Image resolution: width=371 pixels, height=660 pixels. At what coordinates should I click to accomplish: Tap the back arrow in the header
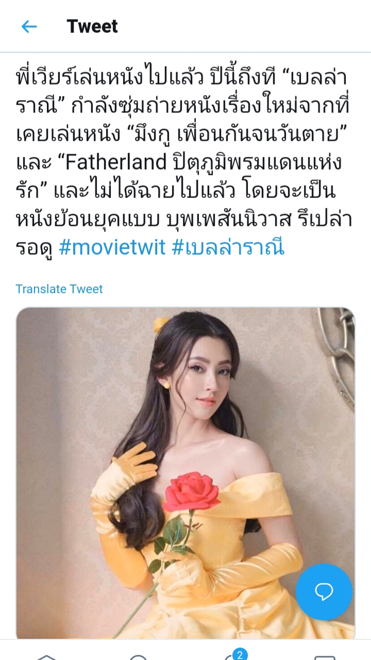click(x=29, y=26)
